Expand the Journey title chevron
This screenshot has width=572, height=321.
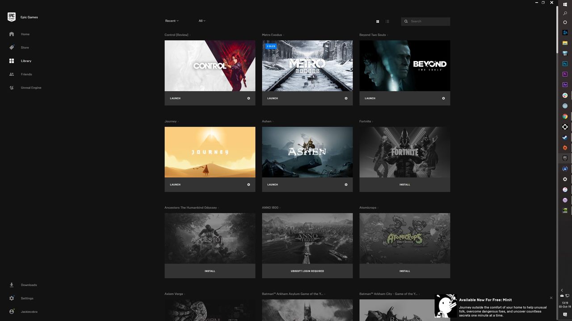(178, 121)
